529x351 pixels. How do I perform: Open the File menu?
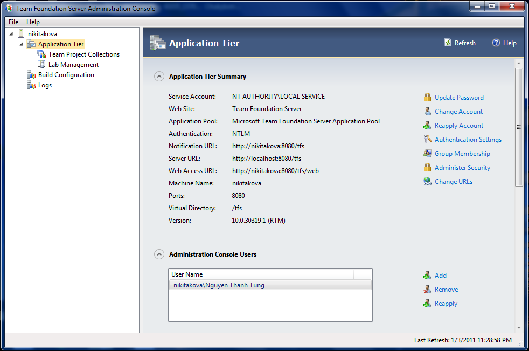13,22
